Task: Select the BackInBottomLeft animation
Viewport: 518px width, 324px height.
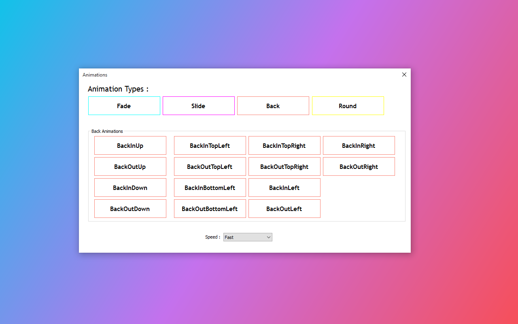Action: [x=210, y=188]
